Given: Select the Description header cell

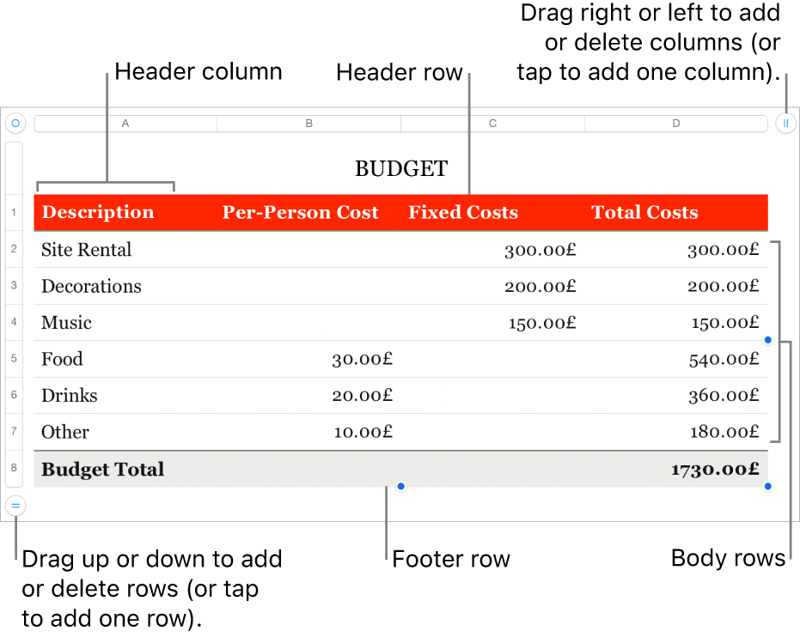Looking at the screenshot, I should pos(98,213).
